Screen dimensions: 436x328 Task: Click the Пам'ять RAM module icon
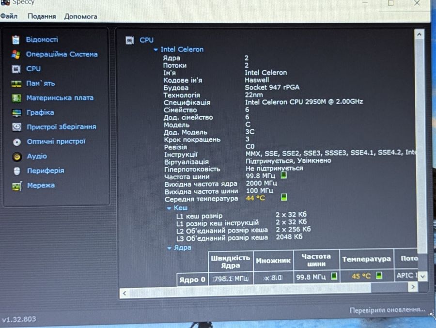(16, 84)
